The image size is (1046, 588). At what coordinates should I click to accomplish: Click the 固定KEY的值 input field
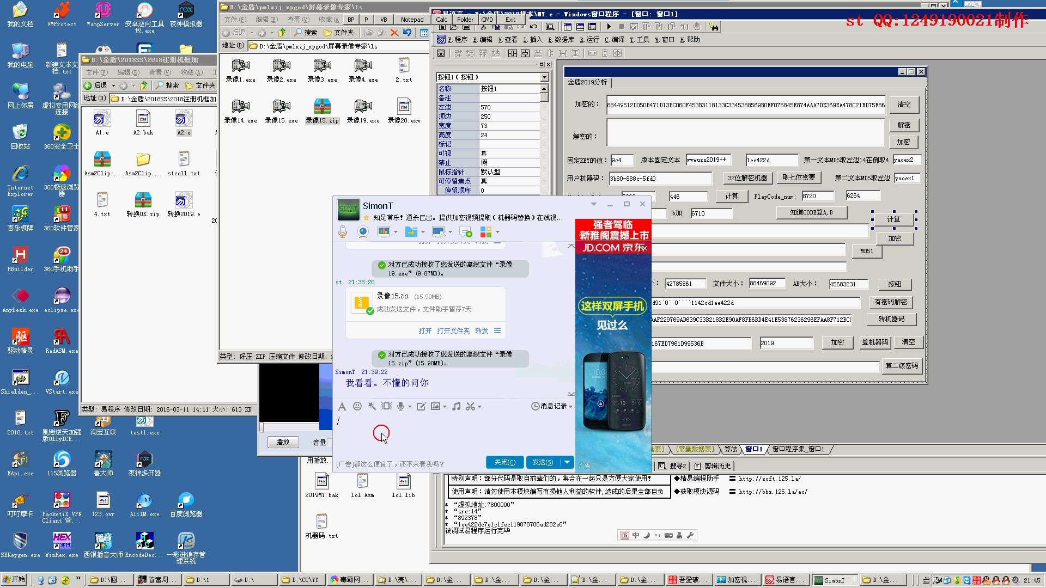[x=622, y=160]
